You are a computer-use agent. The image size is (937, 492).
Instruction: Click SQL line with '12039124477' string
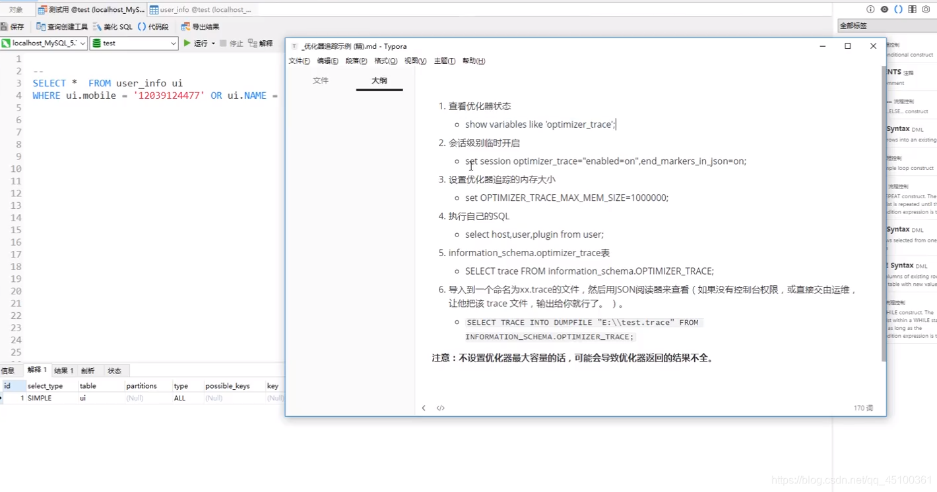(155, 96)
